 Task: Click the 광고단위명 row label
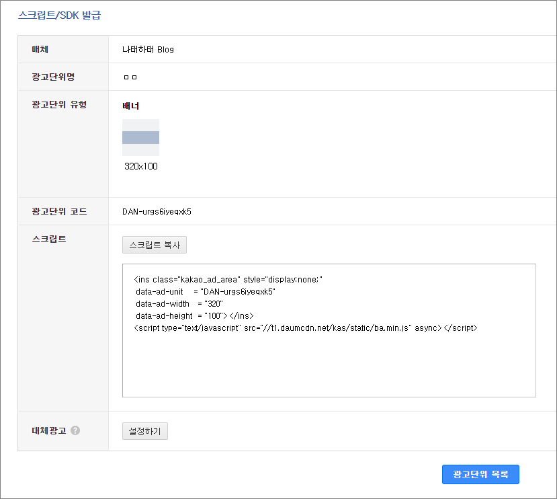(x=53, y=77)
